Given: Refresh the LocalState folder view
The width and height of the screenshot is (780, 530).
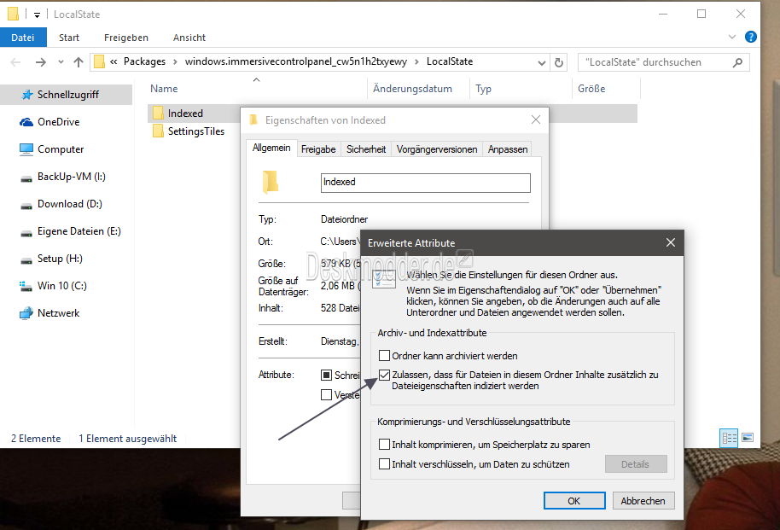Looking at the screenshot, I should (x=559, y=62).
